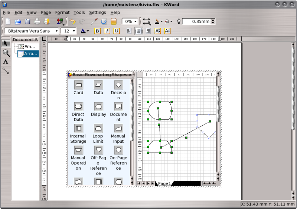
Task: Open the Tools menu
Action: click(x=79, y=13)
